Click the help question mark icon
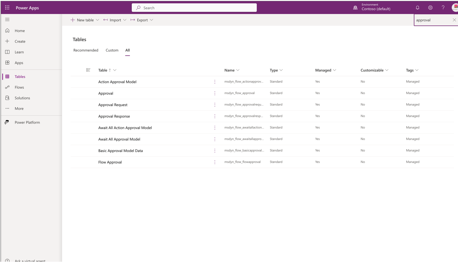Viewport: 458px width, 262px height. pos(443,8)
